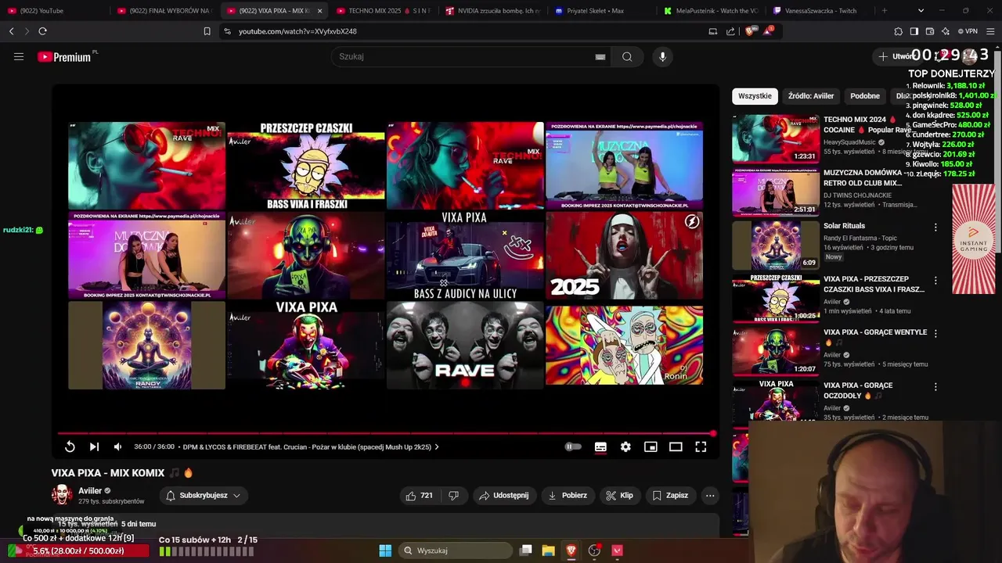Dislike the video
The height and width of the screenshot is (563, 1002).
point(453,495)
